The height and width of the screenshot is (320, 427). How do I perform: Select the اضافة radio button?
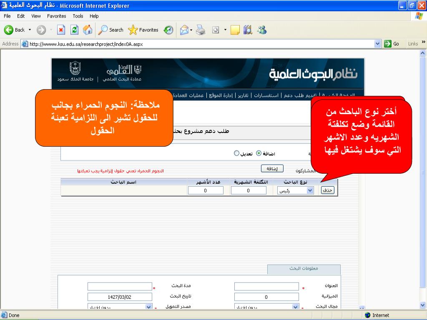pyautogui.click(x=259, y=153)
